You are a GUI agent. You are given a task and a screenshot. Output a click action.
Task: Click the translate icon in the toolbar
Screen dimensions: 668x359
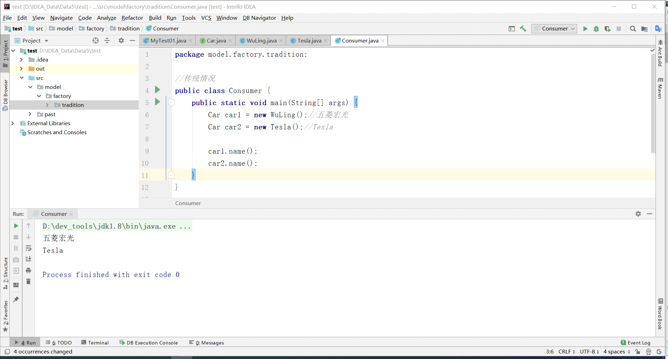(x=658, y=29)
